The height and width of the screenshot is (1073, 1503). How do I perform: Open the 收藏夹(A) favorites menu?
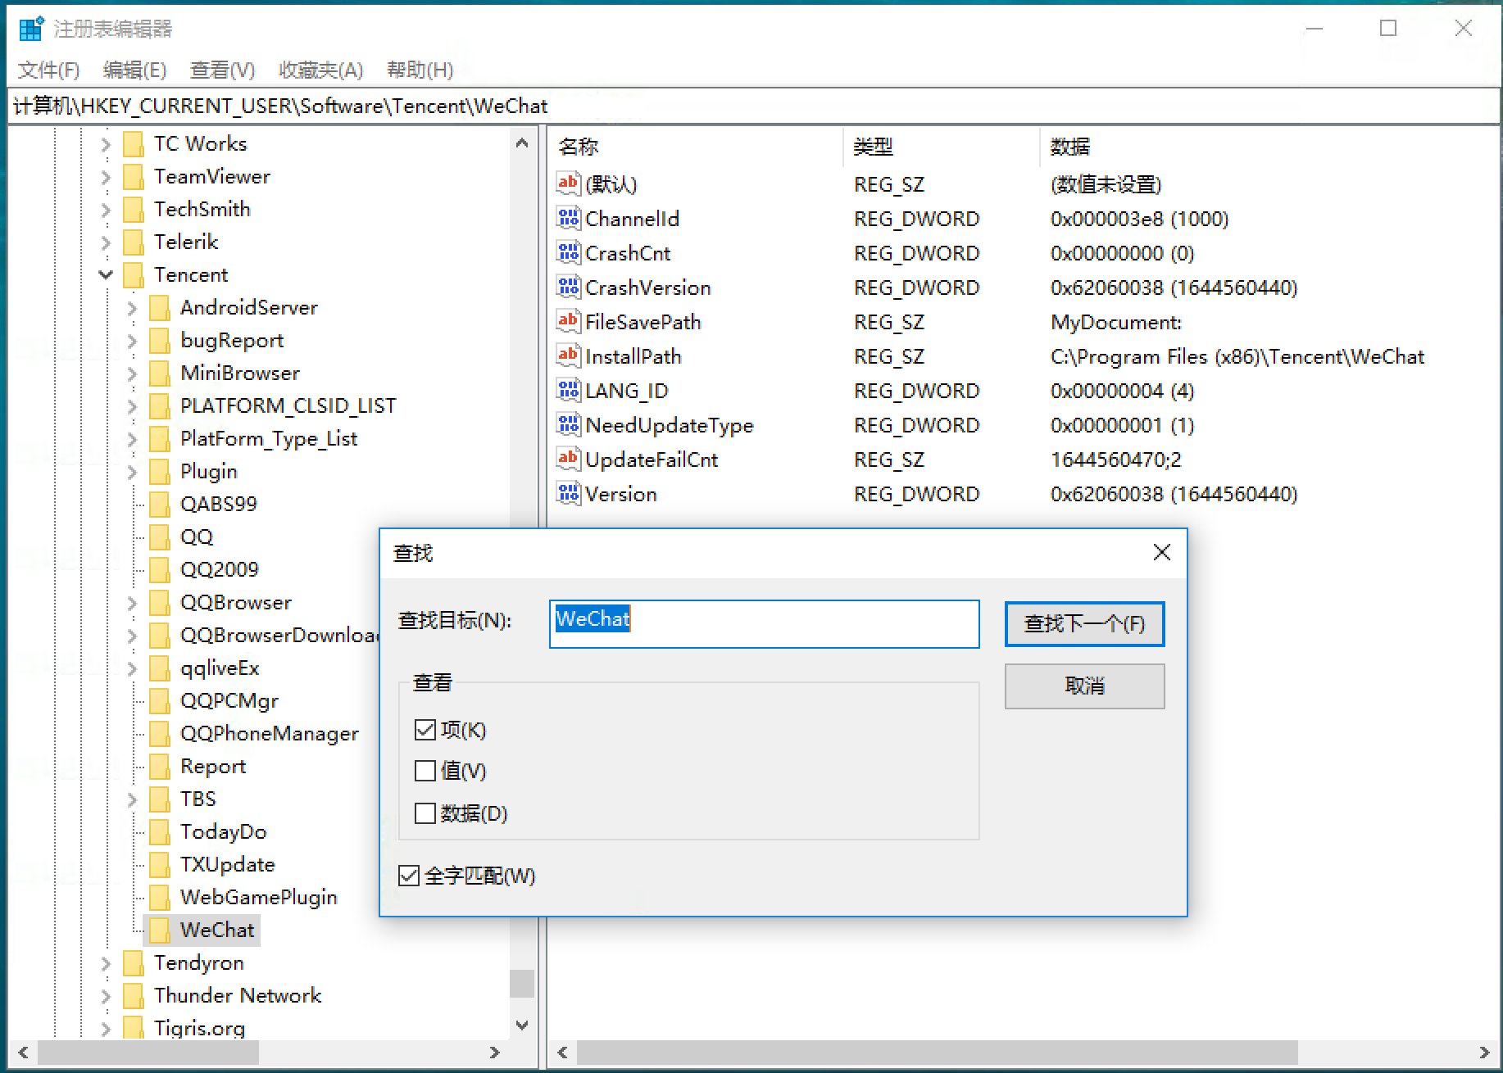tap(320, 70)
